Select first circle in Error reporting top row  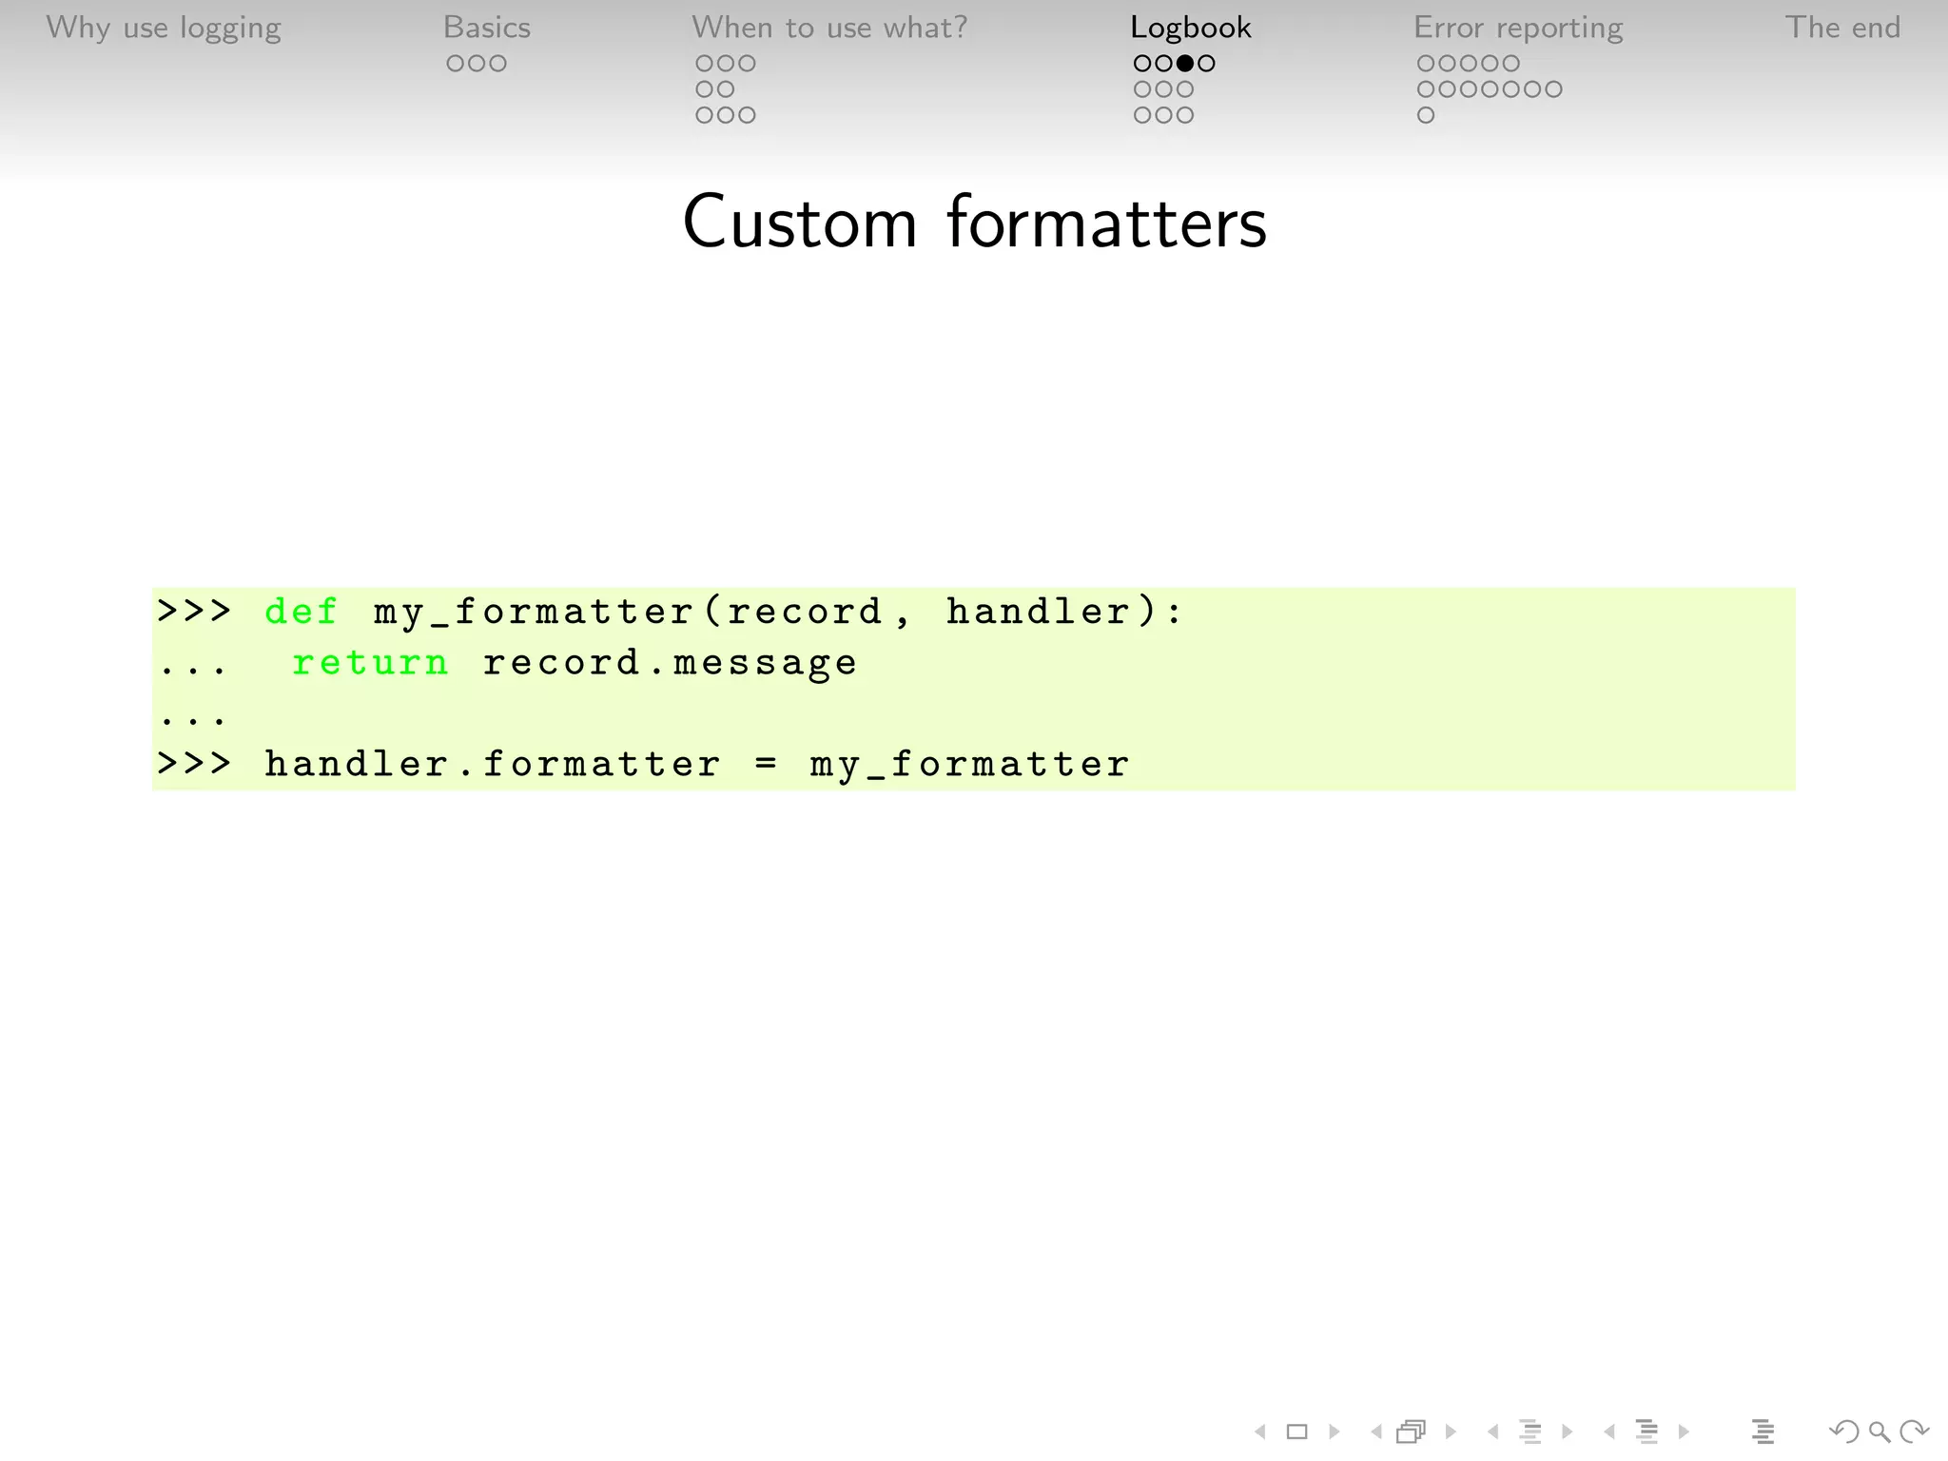click(1426, 64)
